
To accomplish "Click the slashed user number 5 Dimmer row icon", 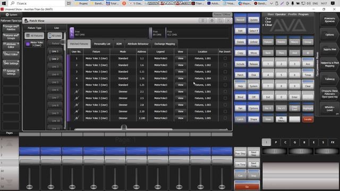I will (x=76, y=118).
